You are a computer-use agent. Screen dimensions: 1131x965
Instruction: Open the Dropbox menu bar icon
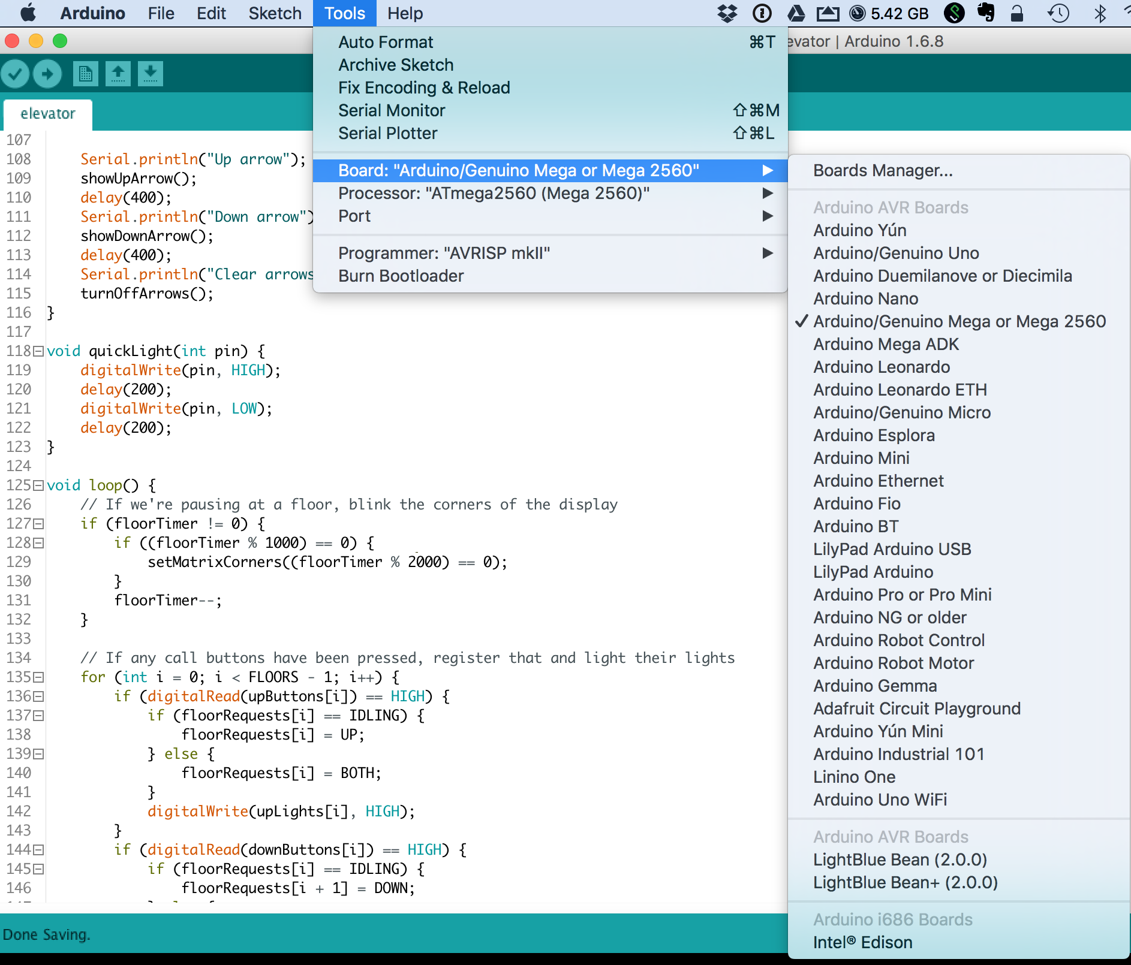[x=727, y=13]
